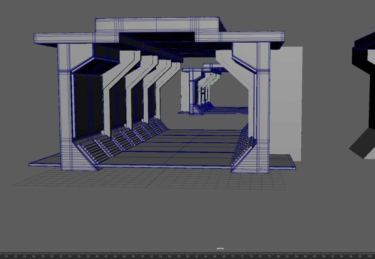Set timeline to frame 90

(x=323, y=256)
